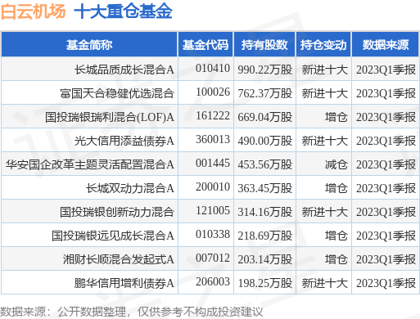
Task: Click fund code 200010
Action: 213,187
